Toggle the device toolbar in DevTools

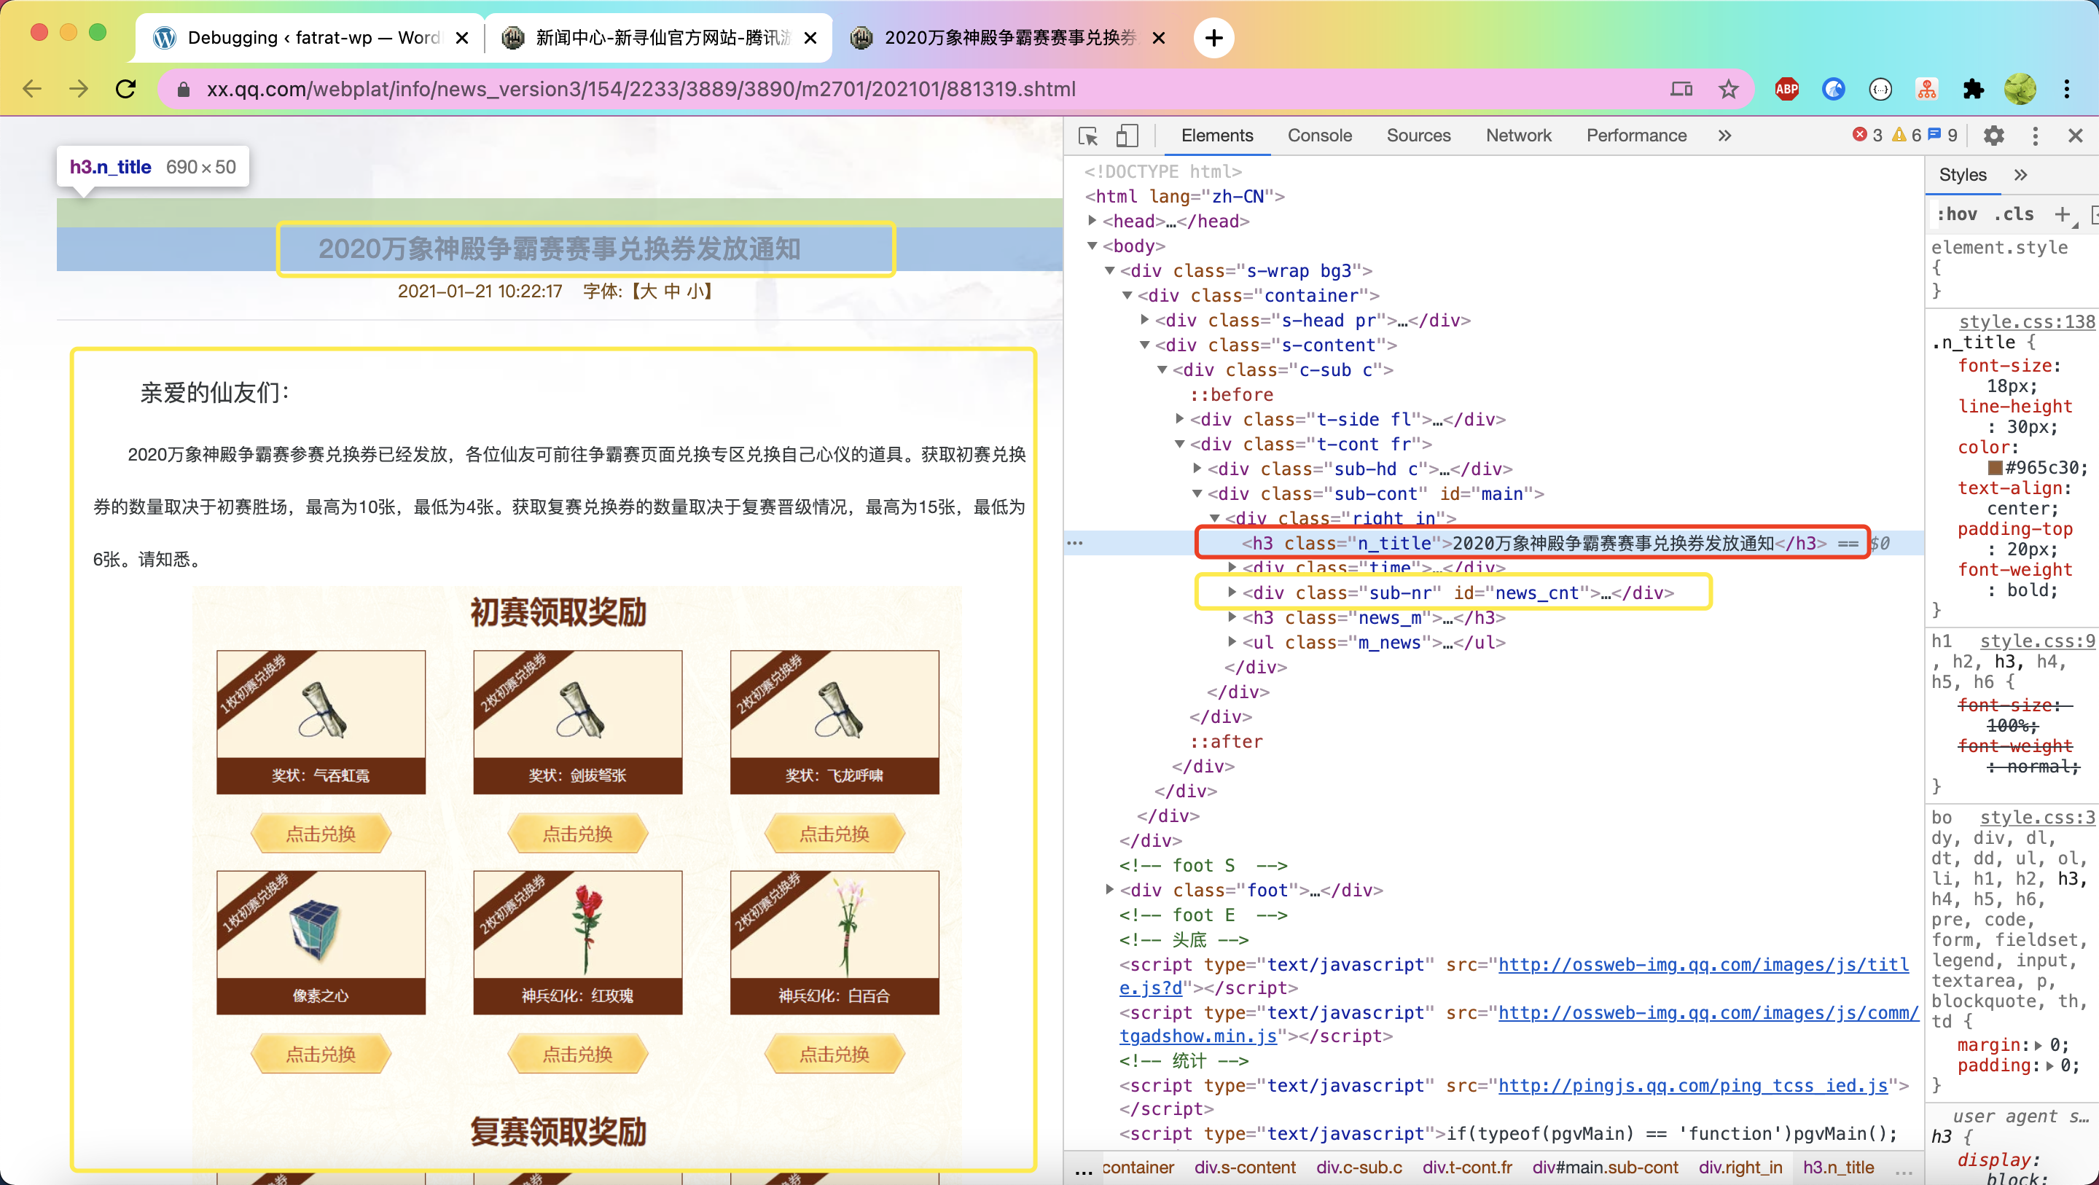coord(1127,136)
